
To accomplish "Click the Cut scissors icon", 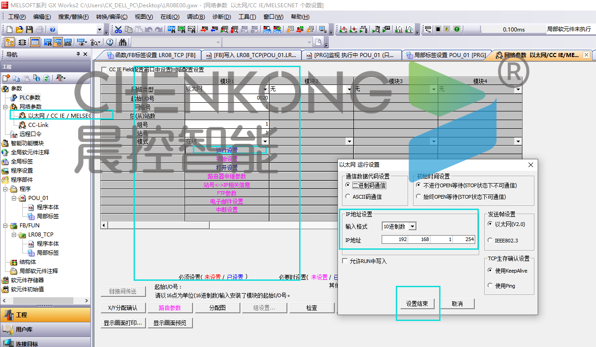I will tap(119, 30).
